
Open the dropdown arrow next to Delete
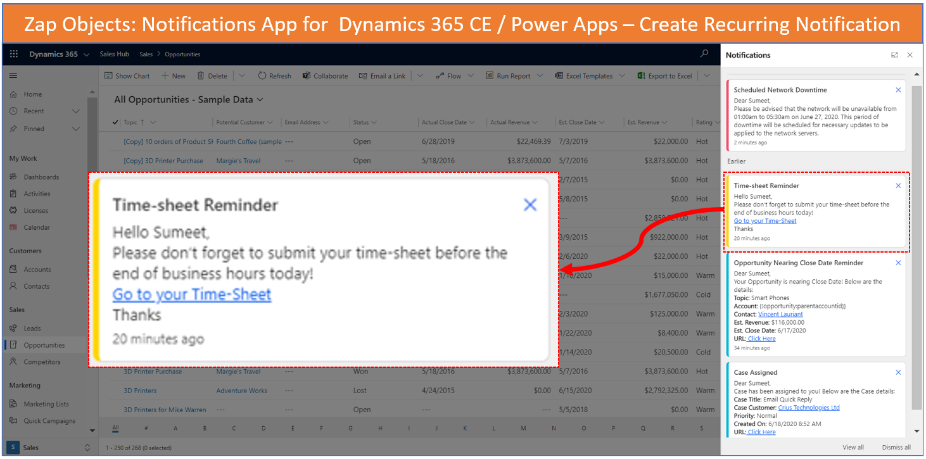(x=241, y=76)
